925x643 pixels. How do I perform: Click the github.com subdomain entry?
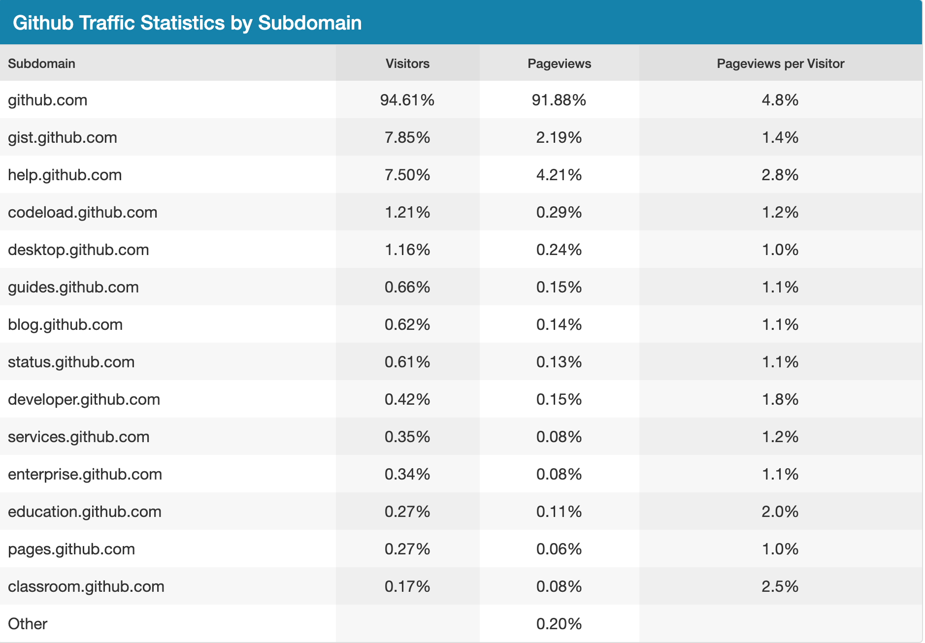(48, 100)
